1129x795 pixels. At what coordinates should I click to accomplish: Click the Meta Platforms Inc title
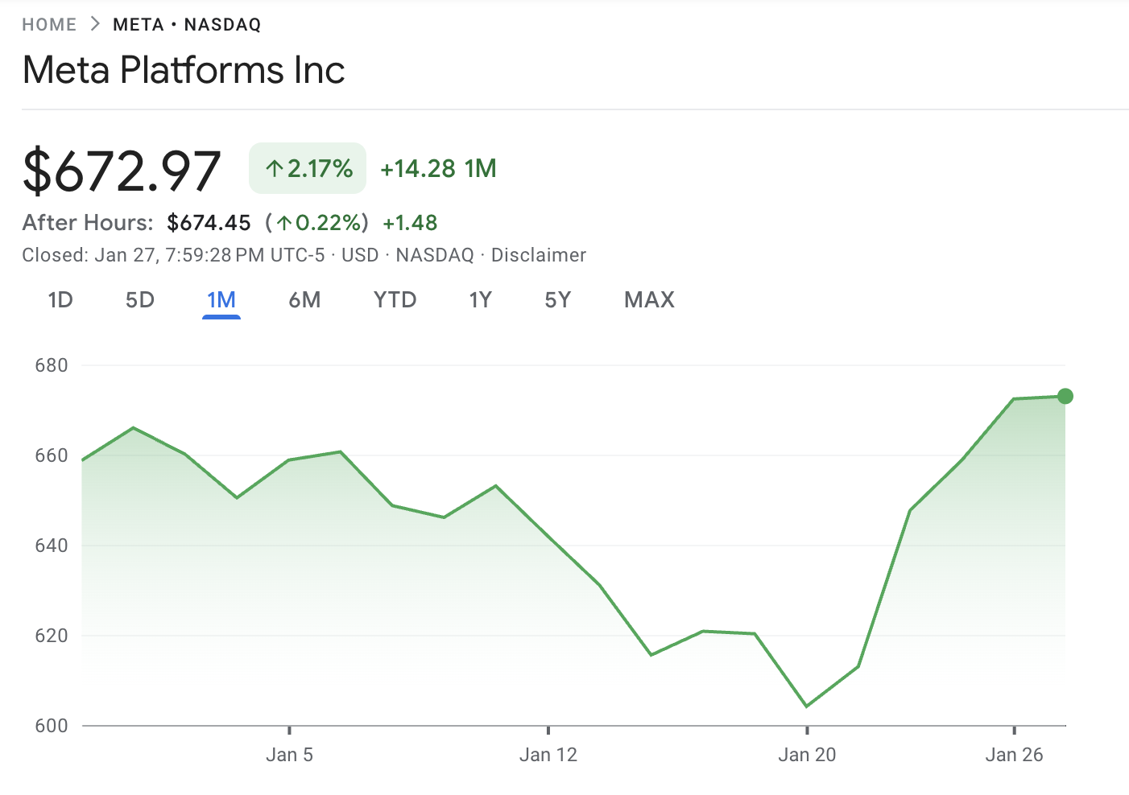coord(184,70)
